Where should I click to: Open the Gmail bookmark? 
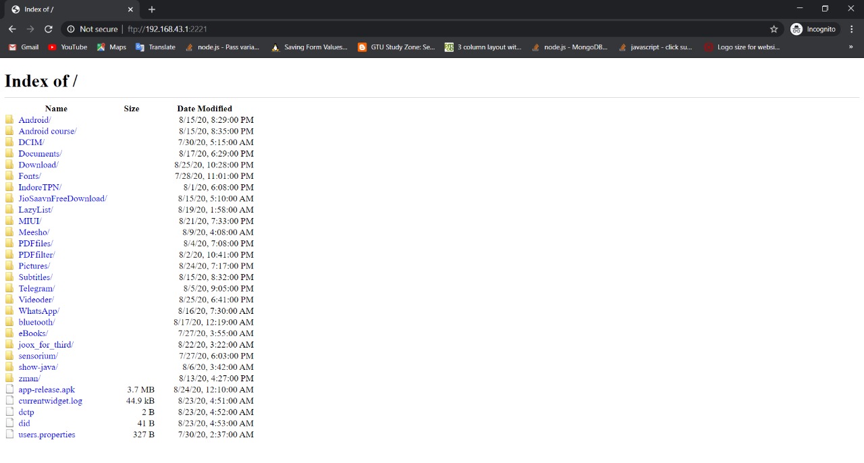[x=24, y=47]
